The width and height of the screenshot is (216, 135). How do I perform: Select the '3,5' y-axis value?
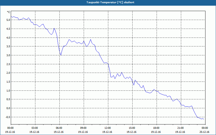coord(8,46)
